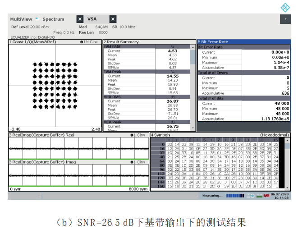Screen dimensions: 298x229
Task: Select the Bit Error Rate window title
Action: (213, 41)
